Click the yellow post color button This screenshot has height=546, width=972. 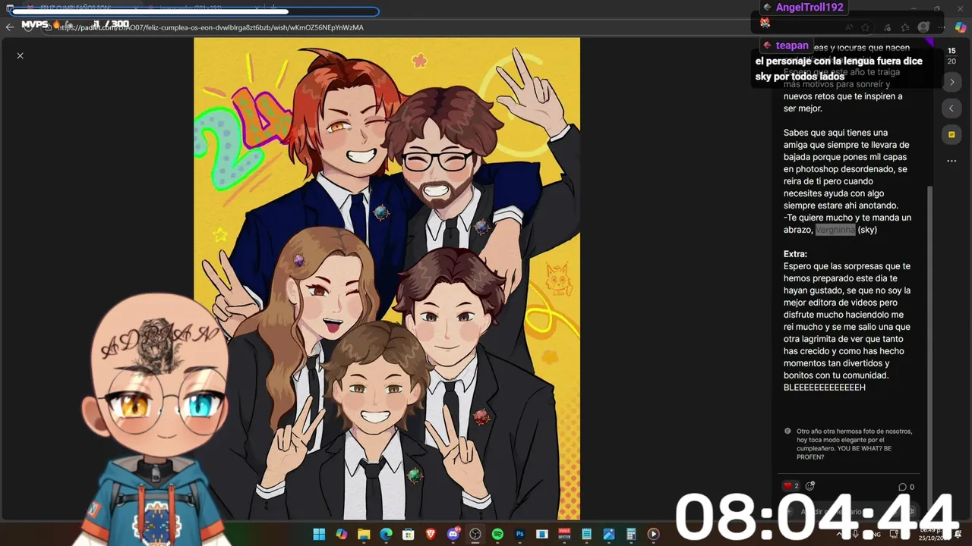(951, 135)
